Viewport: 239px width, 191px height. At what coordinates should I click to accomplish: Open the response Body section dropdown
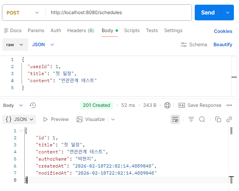(13, 105)
